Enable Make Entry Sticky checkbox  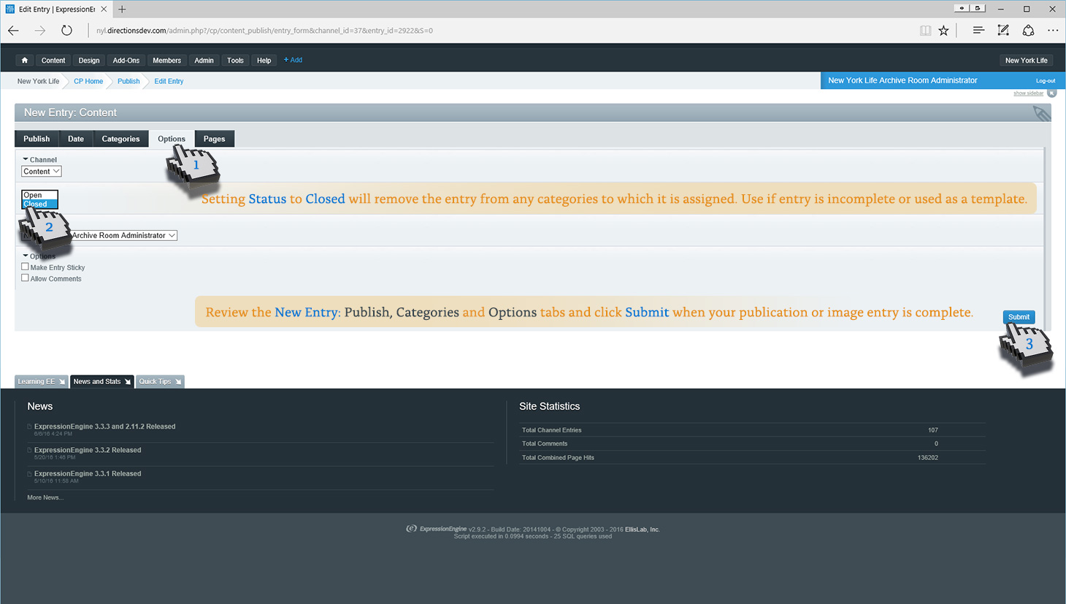(x=26, y=267)
